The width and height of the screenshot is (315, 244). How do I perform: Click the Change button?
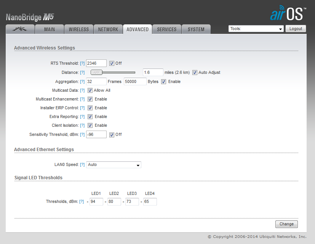pos(286,224)
